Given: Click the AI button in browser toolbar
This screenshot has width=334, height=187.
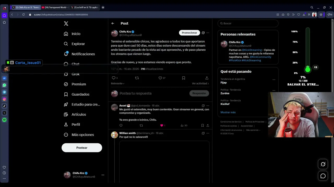Looking at the screenshot, I should pos(330,15).
